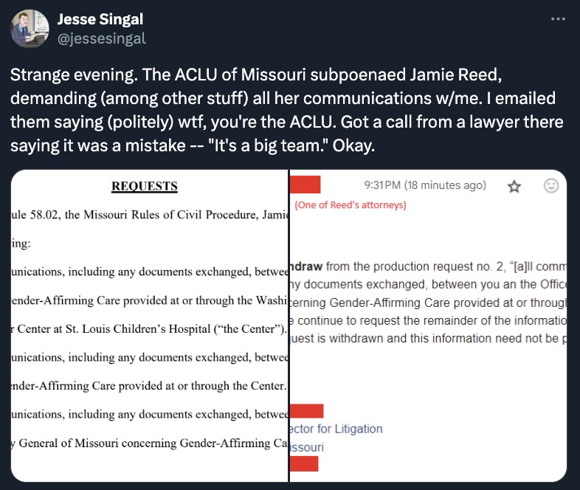This screenshot has width=580, height=490.
Task: Click the red signature redaction above title
Action: pyautogui.click(x=307, y=411)
